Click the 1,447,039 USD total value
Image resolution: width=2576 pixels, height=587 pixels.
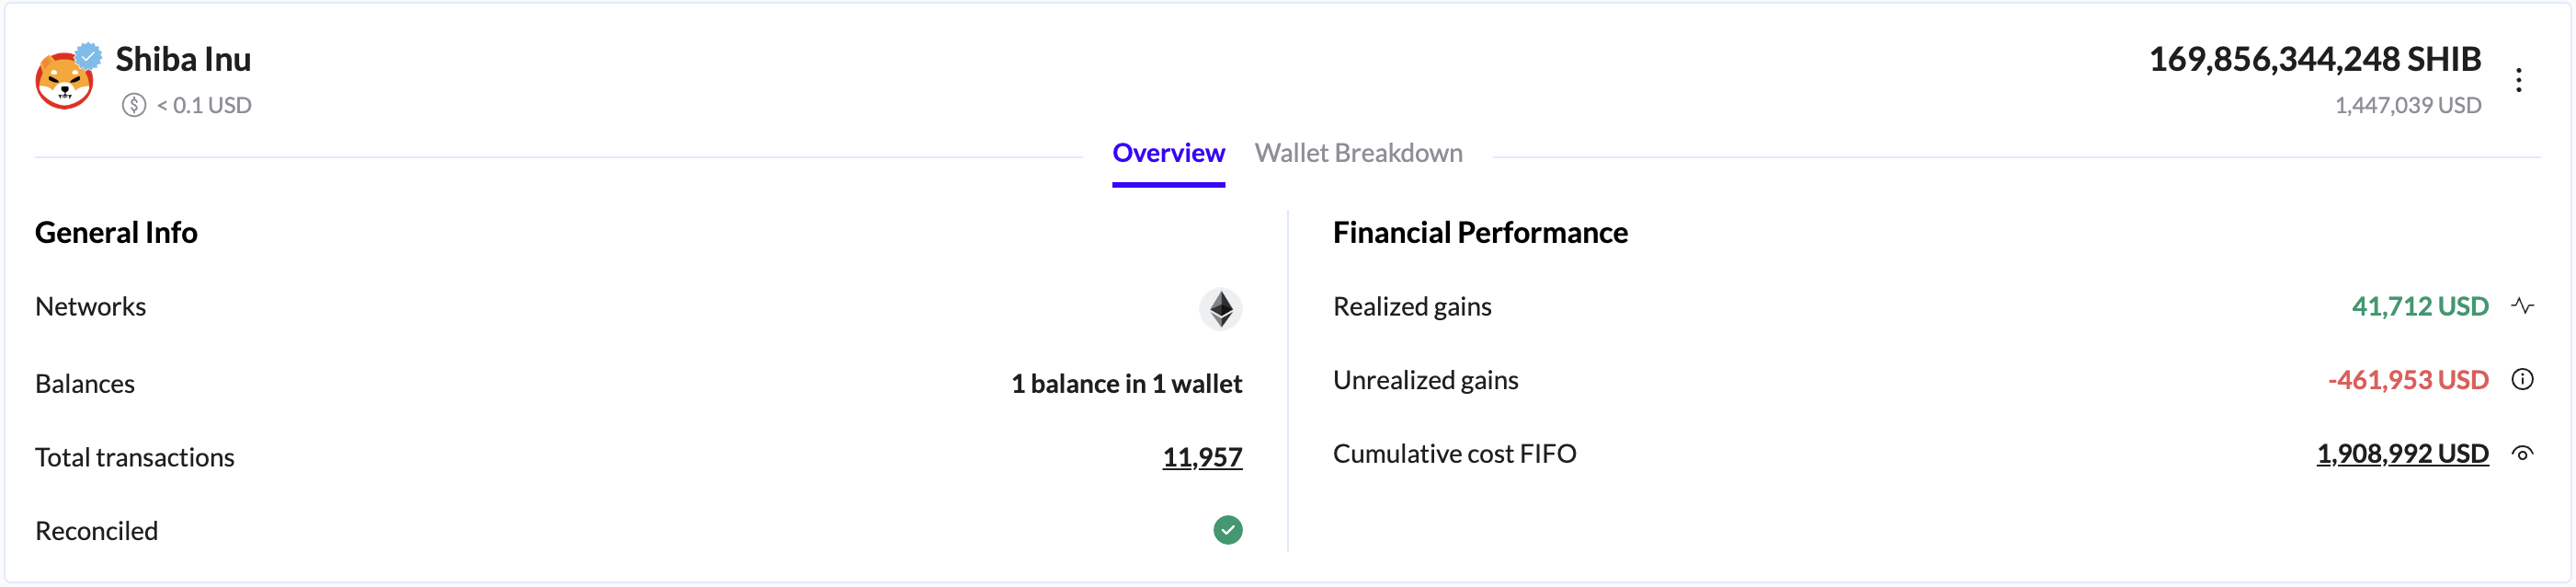[x=2407, y=105]
